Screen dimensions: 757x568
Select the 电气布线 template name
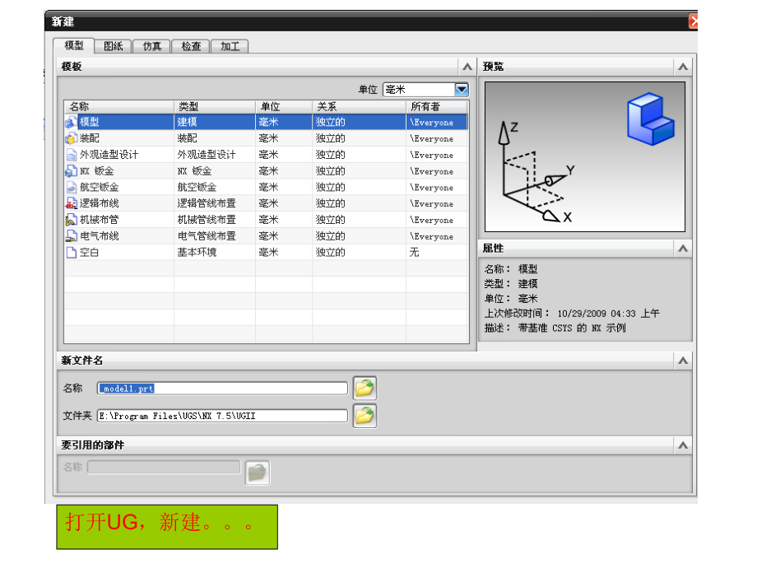coord(99,236)
